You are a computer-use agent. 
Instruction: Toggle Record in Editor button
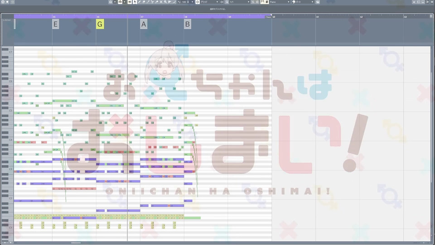pyautogui.click(x=8, y=2)
